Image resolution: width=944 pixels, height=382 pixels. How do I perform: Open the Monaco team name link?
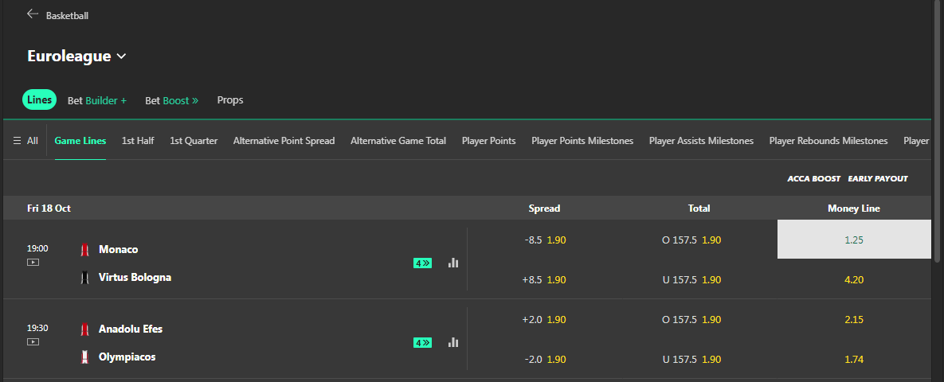pyautogui.click(x=118, y=249)
